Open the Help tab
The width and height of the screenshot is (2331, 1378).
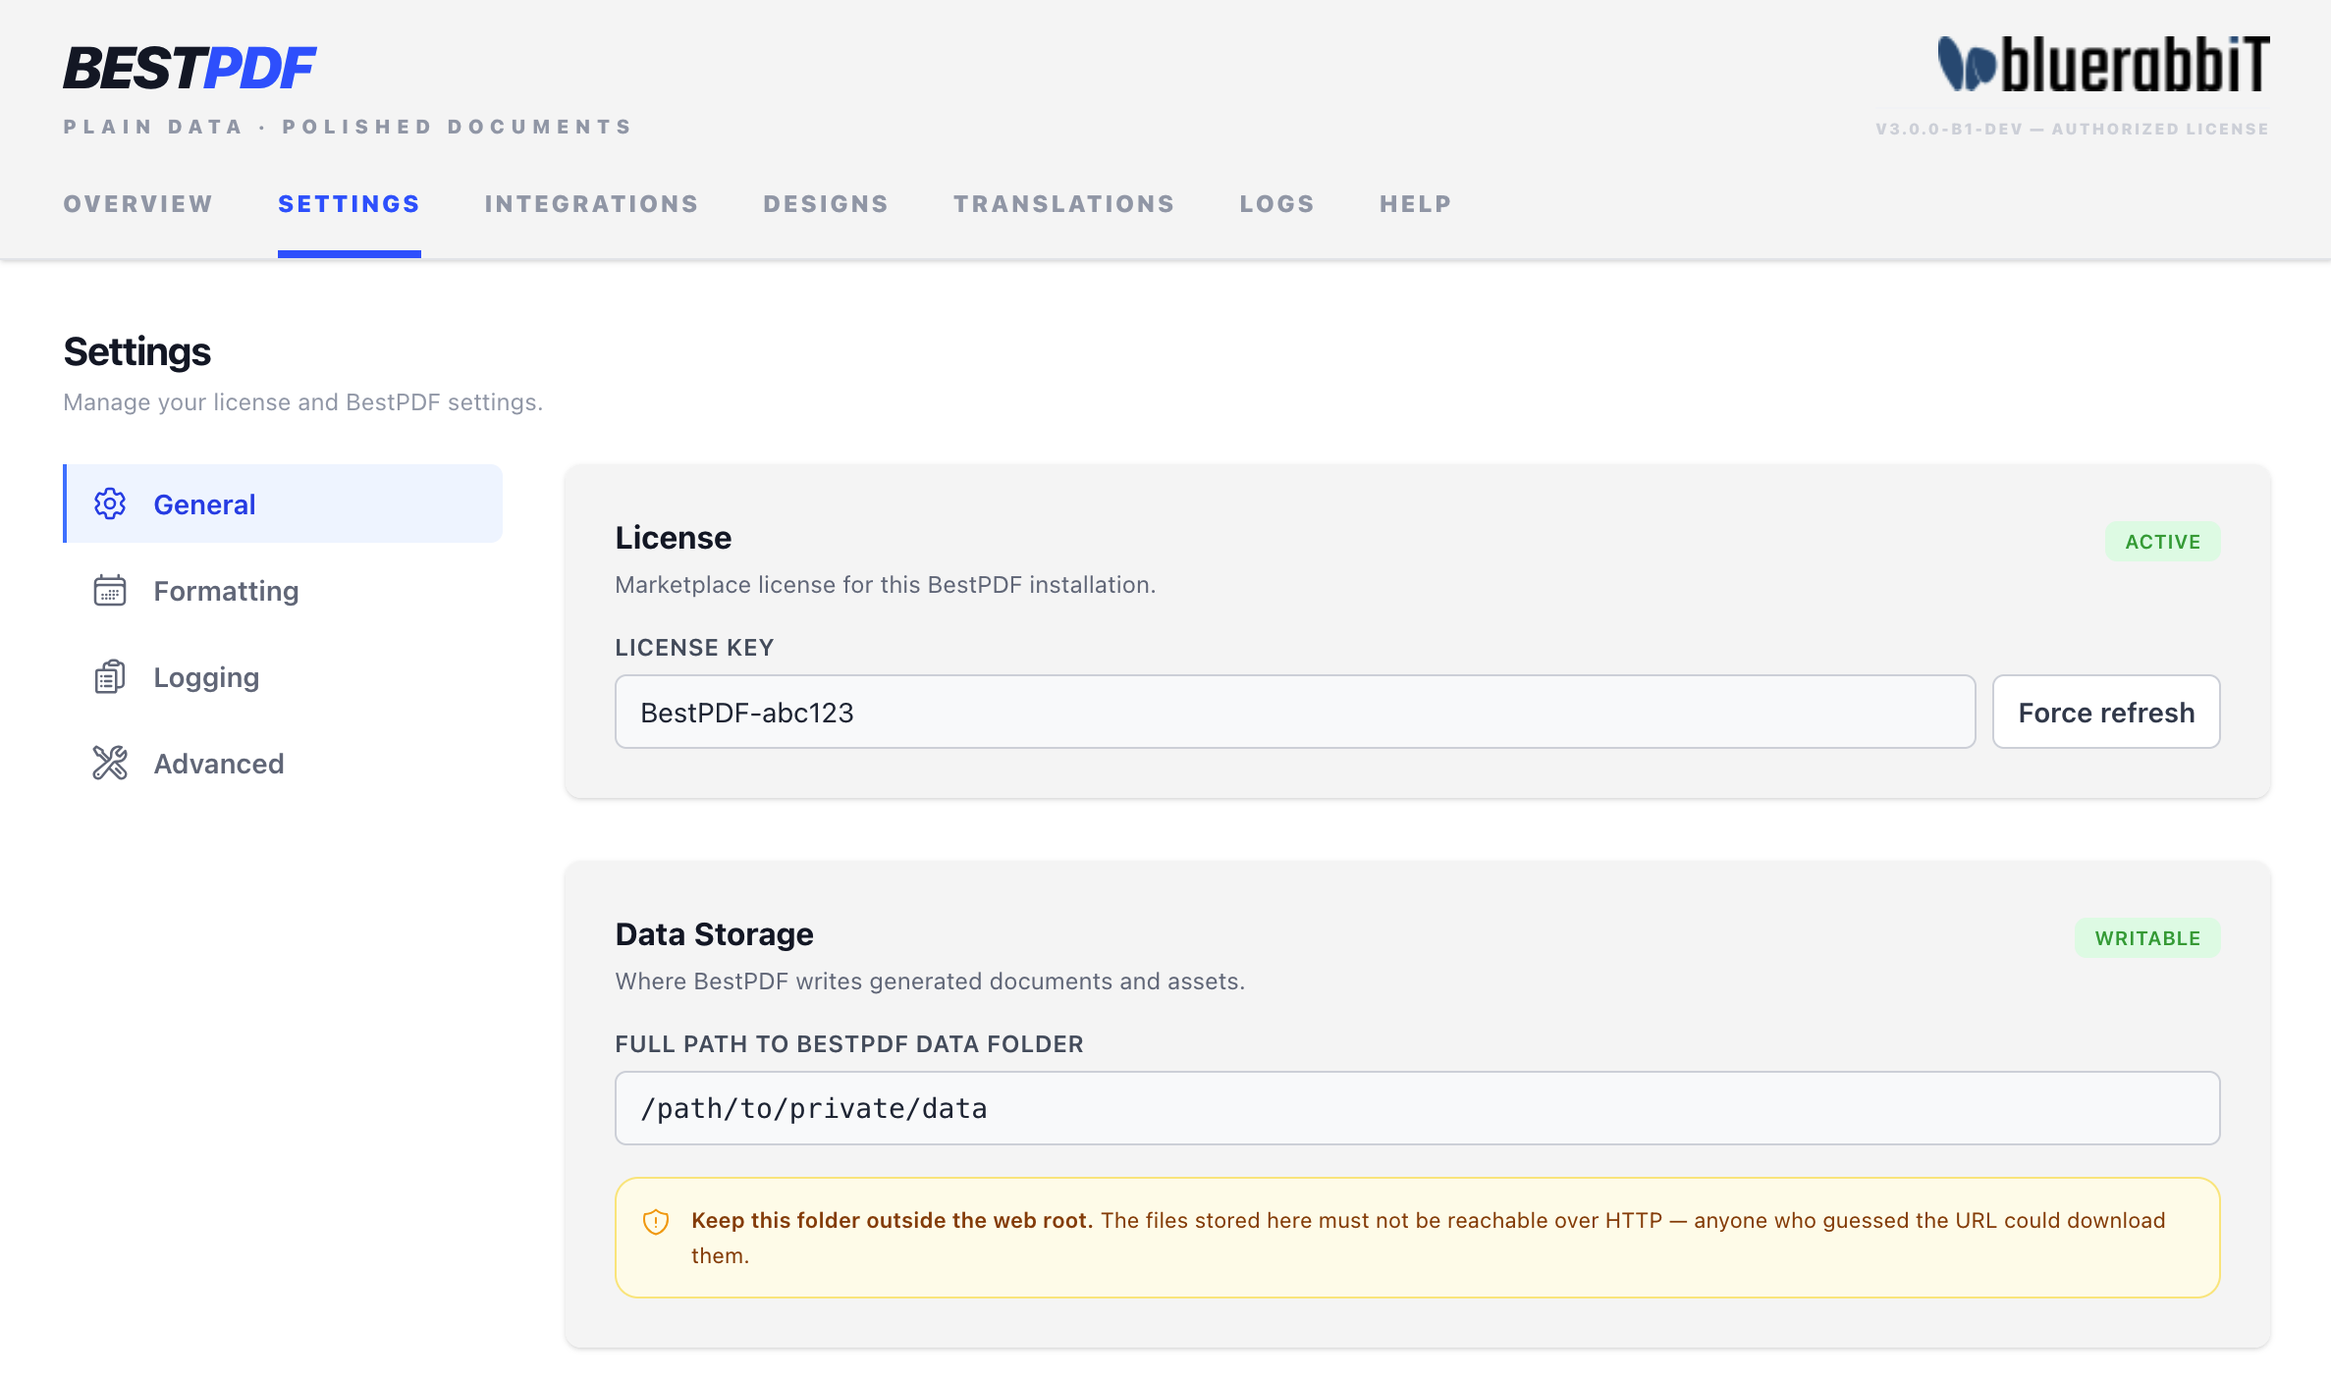point(1416,203)
